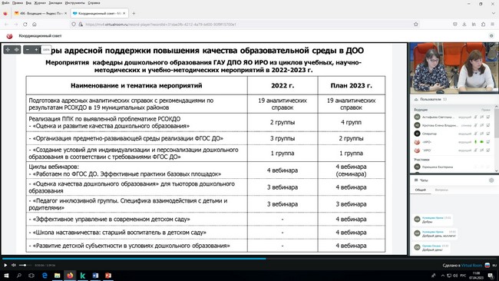Switch to the Яндекс Почта browser tab
499x281 pixels.
click(38, 13)
